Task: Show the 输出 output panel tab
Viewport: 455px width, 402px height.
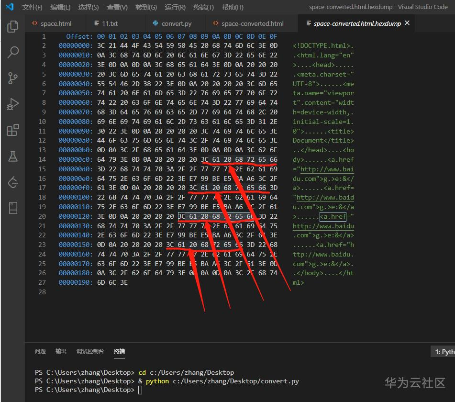Action: pos(61,351)
